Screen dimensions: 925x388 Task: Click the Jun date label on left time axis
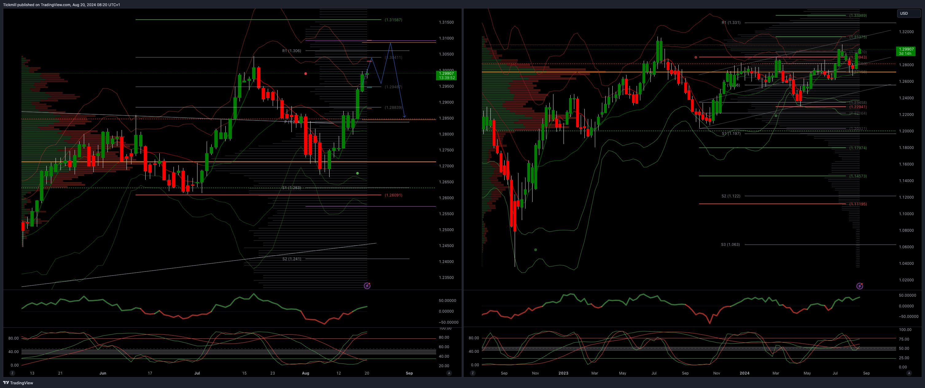103,373
